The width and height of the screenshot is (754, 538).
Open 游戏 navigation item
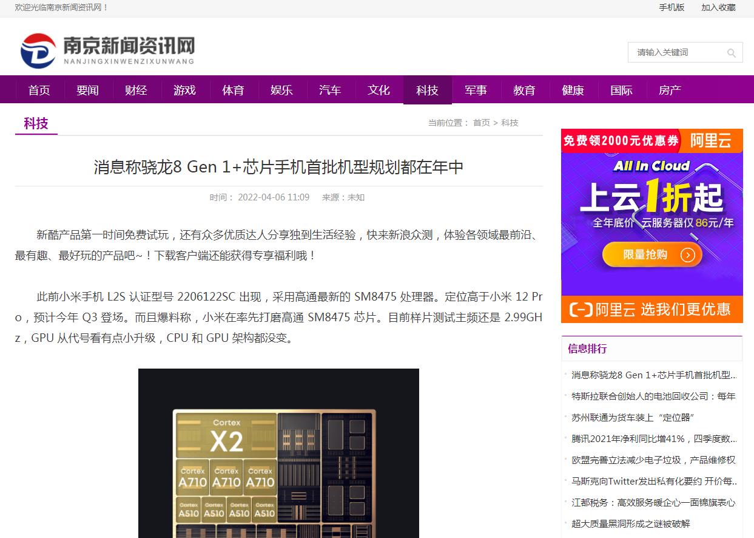(x=185, y=90)
